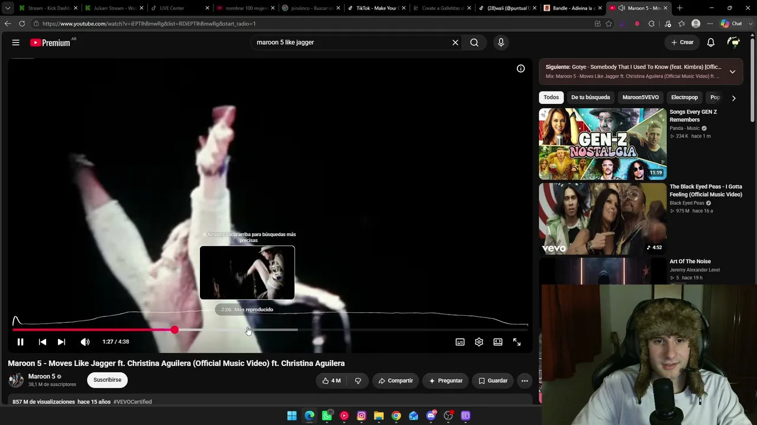Switch to 'Bandle - Adivina la' tab
Image resolution: width=757 pixels, height=425 pixels.
[x=572, y=8]
